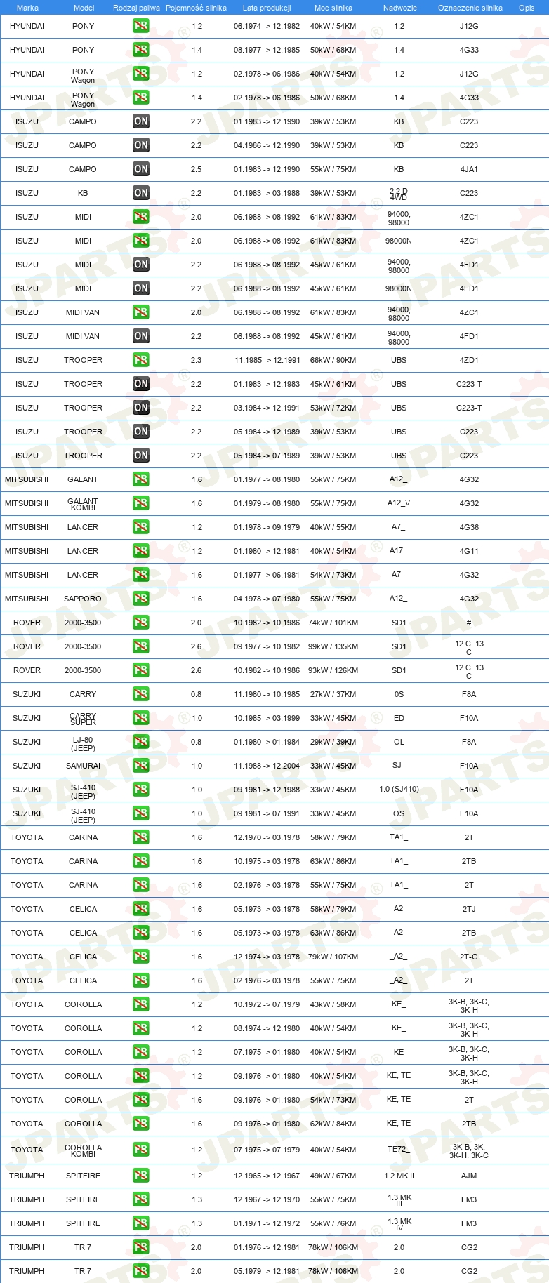Select the '2.2 D 4WD' body cell

[399, 194]
